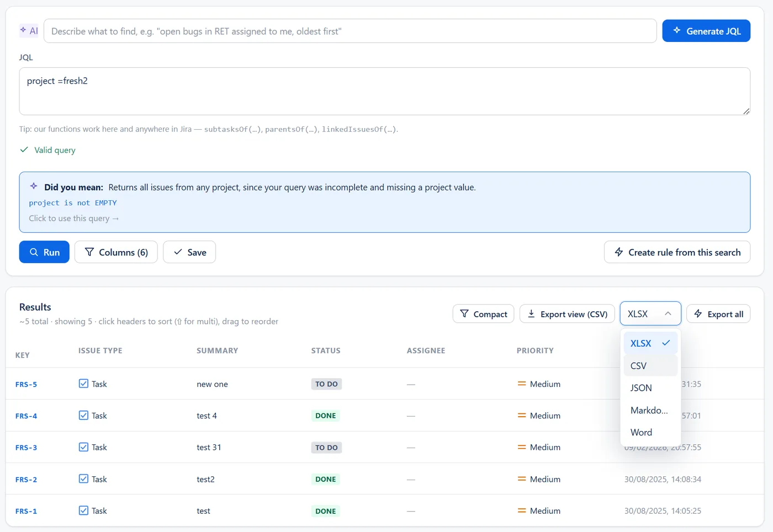Sort by STATUS column header

326,350
